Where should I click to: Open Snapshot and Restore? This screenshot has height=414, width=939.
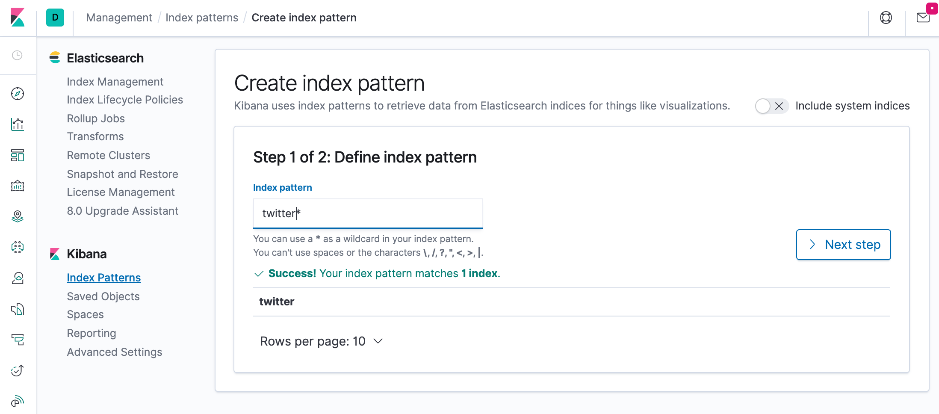[x=122, y=174]
